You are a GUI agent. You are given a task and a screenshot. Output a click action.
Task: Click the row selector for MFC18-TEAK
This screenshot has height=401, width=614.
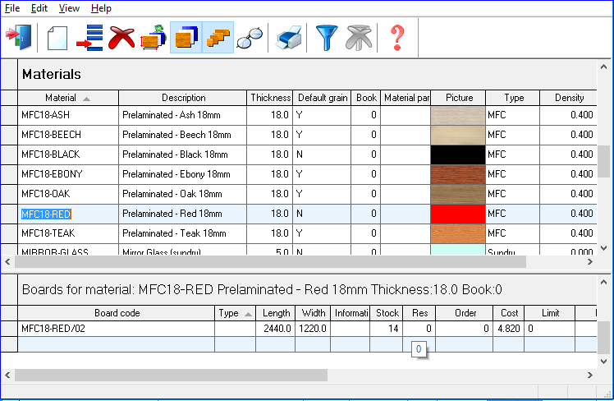coord(8,233)
